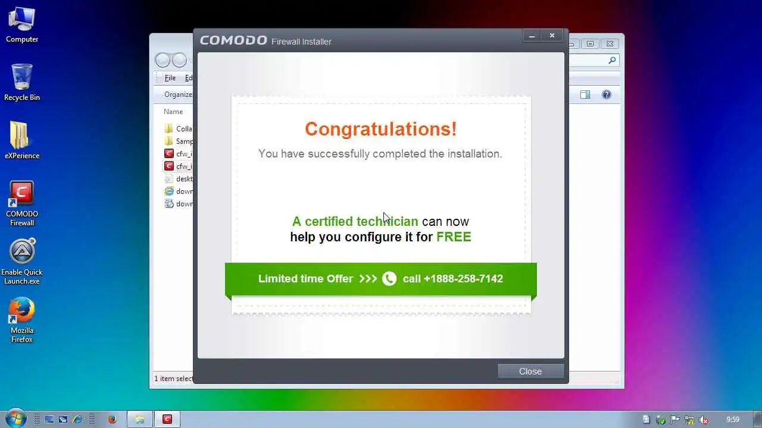This screenshot has height=428, width=762.
Task: Open the Organize dropdown in Explorer
Action: pos(178,95)
